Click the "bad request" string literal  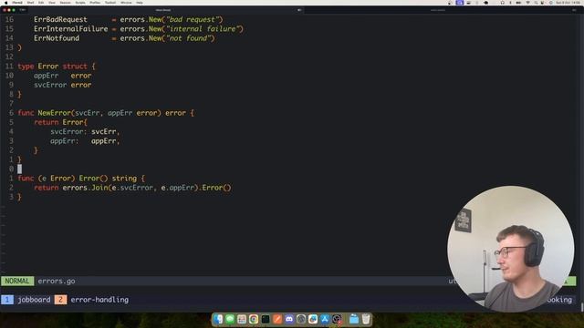(x=193, y=19)
